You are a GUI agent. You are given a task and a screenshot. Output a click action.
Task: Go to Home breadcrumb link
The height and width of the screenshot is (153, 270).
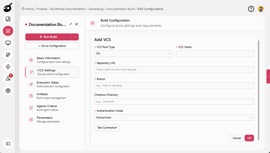pyautogui.click(x=29, y=9)
